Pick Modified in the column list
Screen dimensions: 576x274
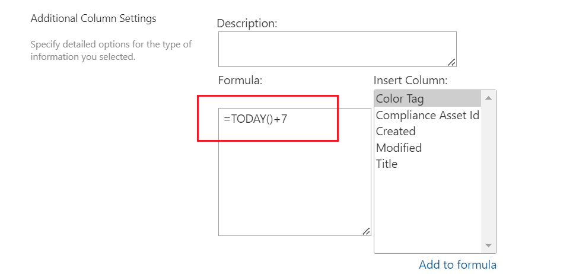399,148
